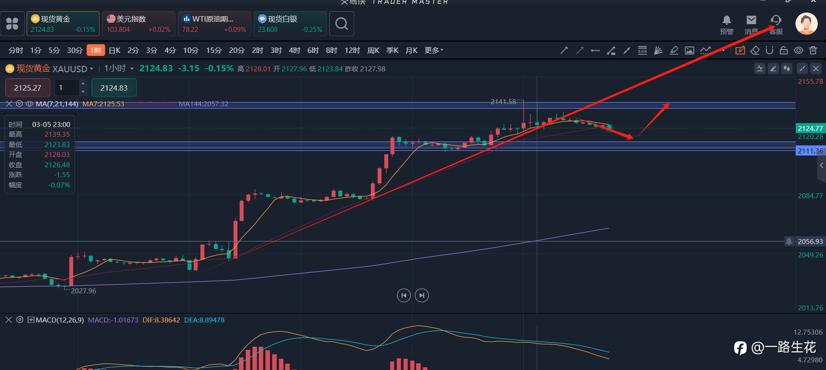Toggle MA(7,21,144) indicator visibility

30,104
